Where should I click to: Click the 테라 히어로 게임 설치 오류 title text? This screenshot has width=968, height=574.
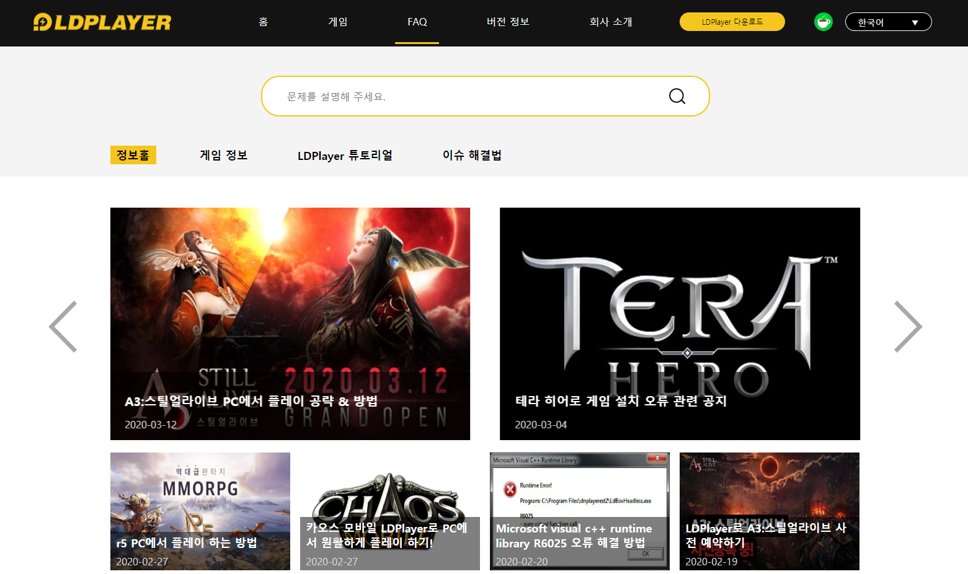[621, 401]
